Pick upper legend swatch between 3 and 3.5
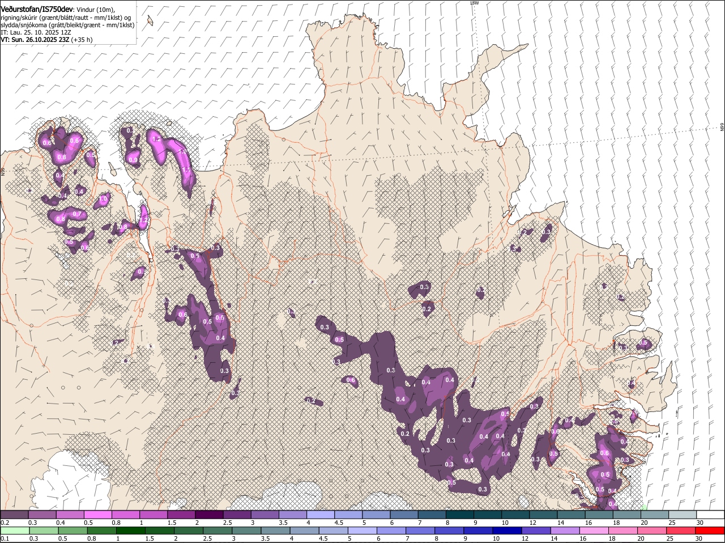The height and width of the screenshot is (543, 725). [265, 514]
